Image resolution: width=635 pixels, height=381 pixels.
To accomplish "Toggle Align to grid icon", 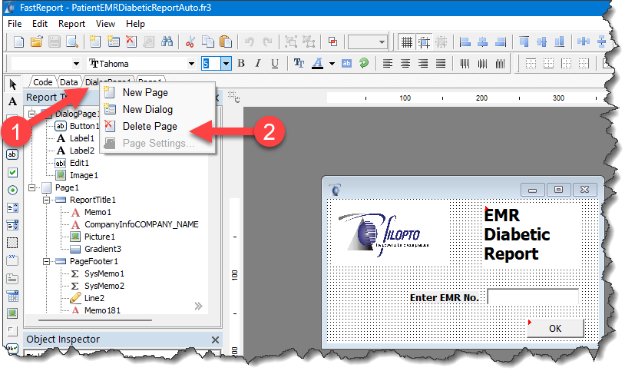I will pos(424,41).
